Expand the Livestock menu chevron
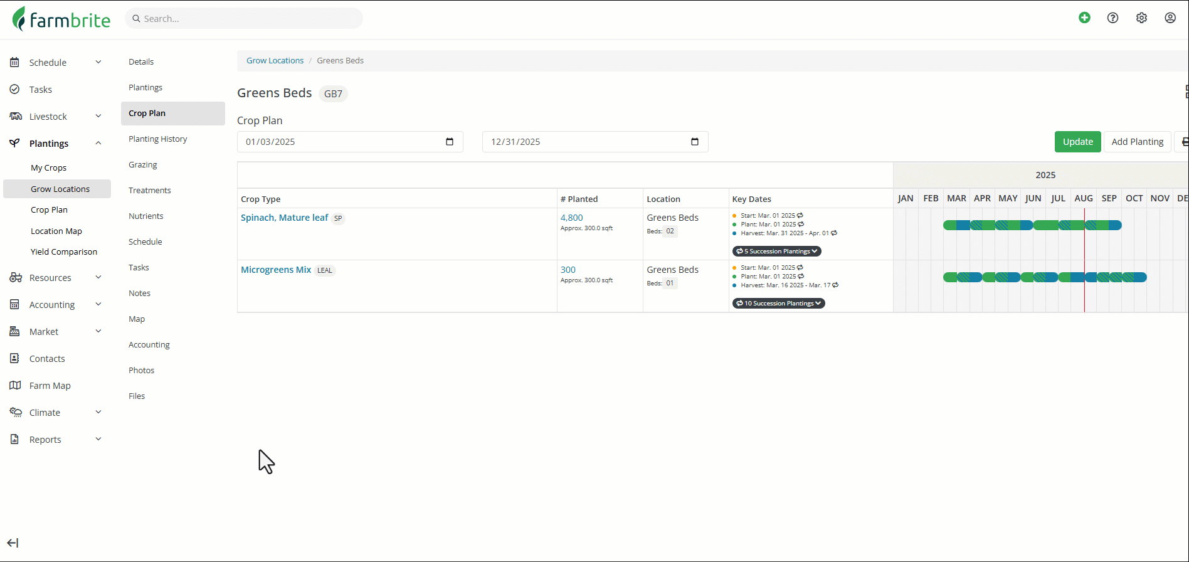 coord(98,115)
